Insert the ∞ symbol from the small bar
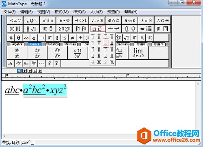The height and width of the screenshot is (147, 203). click(26, 38)
